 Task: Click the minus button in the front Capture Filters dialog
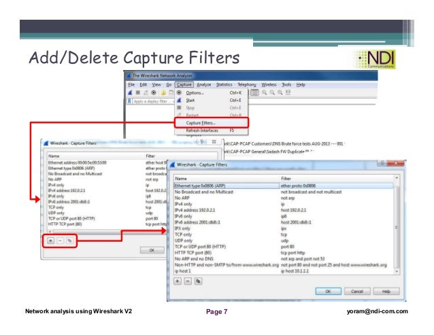[x=188, y=281]
